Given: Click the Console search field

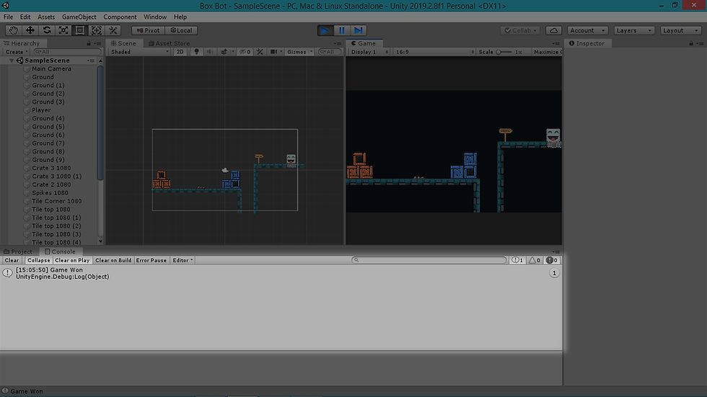Looking at the screenshot, I should pos(429,260).
